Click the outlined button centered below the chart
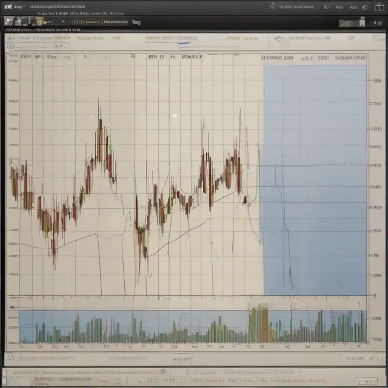The height and width of the screenshot is (388, 388). 181,358
